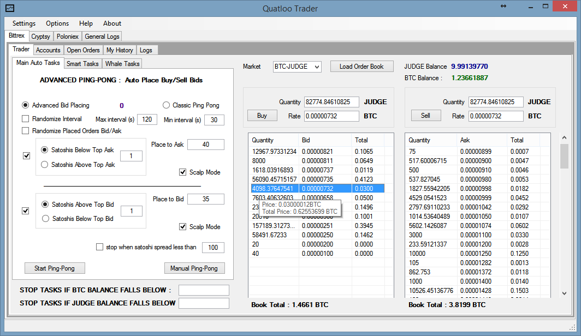The height and width of the screenshot is (336, 581).
Task: Open the Whale Tasks tab
Action: [x=122, y=64]
